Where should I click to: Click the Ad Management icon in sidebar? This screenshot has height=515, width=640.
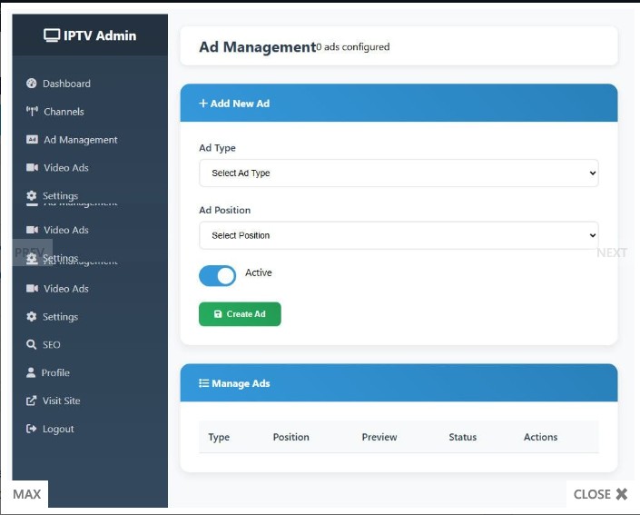point(32,140)
